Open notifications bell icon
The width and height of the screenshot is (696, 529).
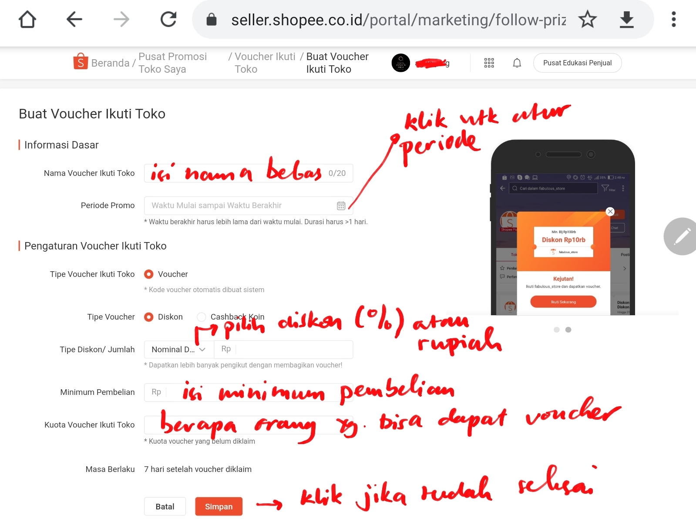pos(517,63)
